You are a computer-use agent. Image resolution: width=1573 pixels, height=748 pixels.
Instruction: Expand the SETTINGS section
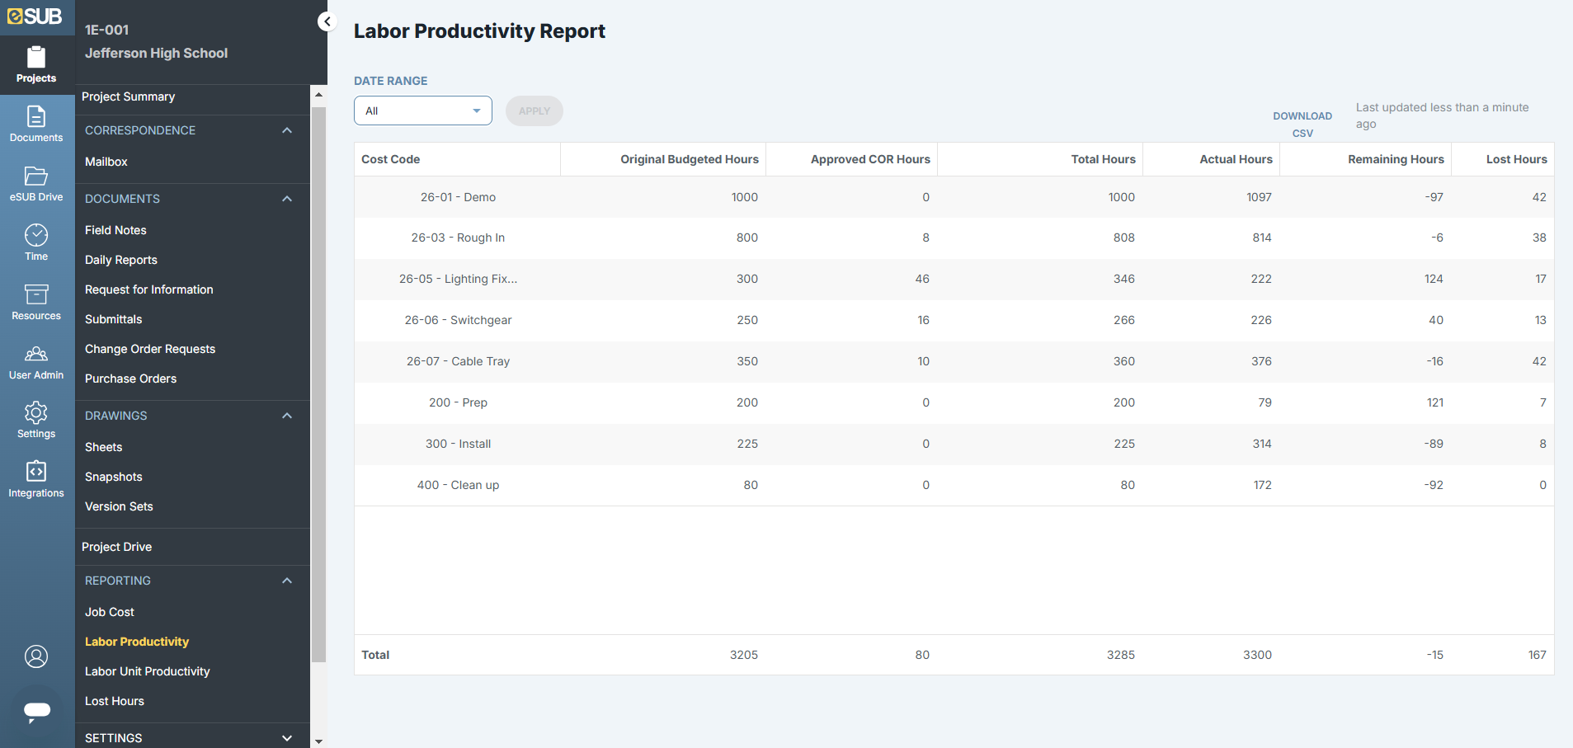tap(287, 737)
